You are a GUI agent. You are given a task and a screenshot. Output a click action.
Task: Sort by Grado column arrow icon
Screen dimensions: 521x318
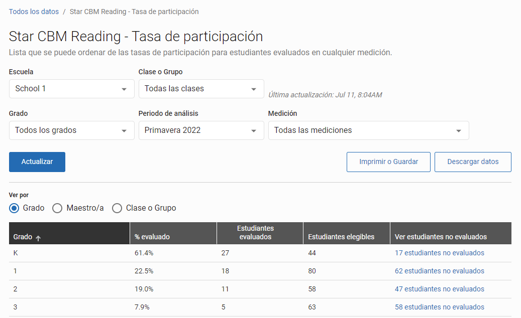coord(38,238)
